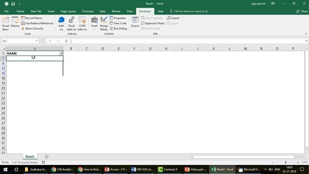Open the Visual Basic editor
Image resolution: width=309 pixels, height=174 pixels.
coord(5,24)
